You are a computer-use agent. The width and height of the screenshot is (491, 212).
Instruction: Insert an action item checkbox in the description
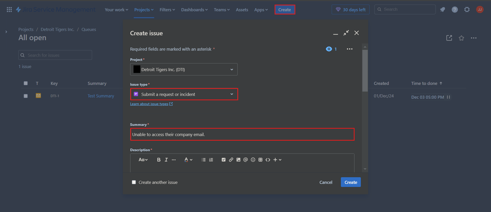(x=224, y=160)
